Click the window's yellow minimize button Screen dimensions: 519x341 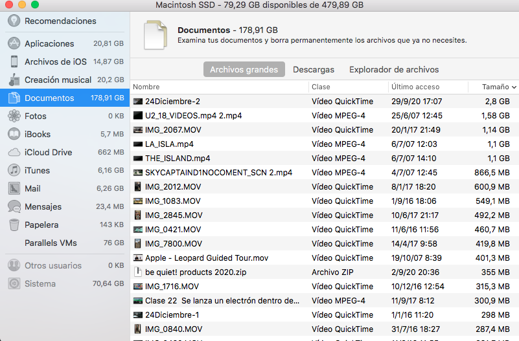point(22,5)
